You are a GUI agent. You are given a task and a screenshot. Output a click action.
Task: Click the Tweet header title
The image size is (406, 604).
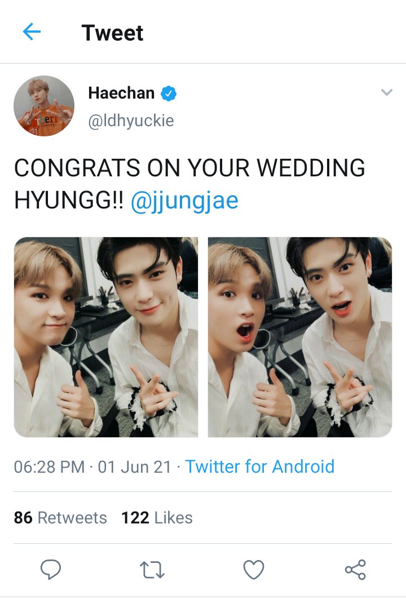click(112, 33)
